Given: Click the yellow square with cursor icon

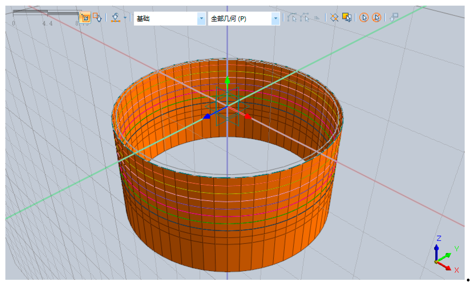Looking at the screenshot, I should click(x=346, y=17).
